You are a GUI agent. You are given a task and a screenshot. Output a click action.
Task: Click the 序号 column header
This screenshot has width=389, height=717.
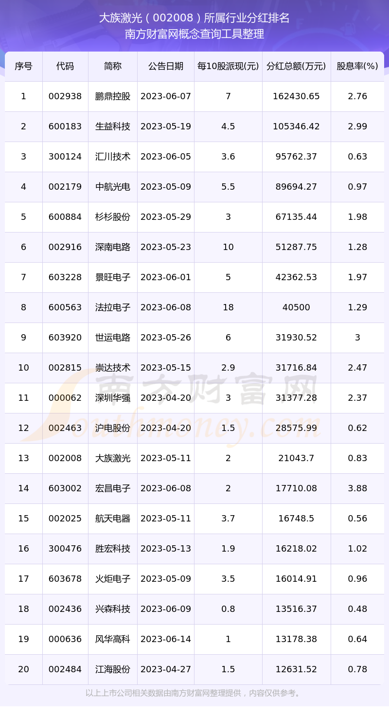click(23, 66)
